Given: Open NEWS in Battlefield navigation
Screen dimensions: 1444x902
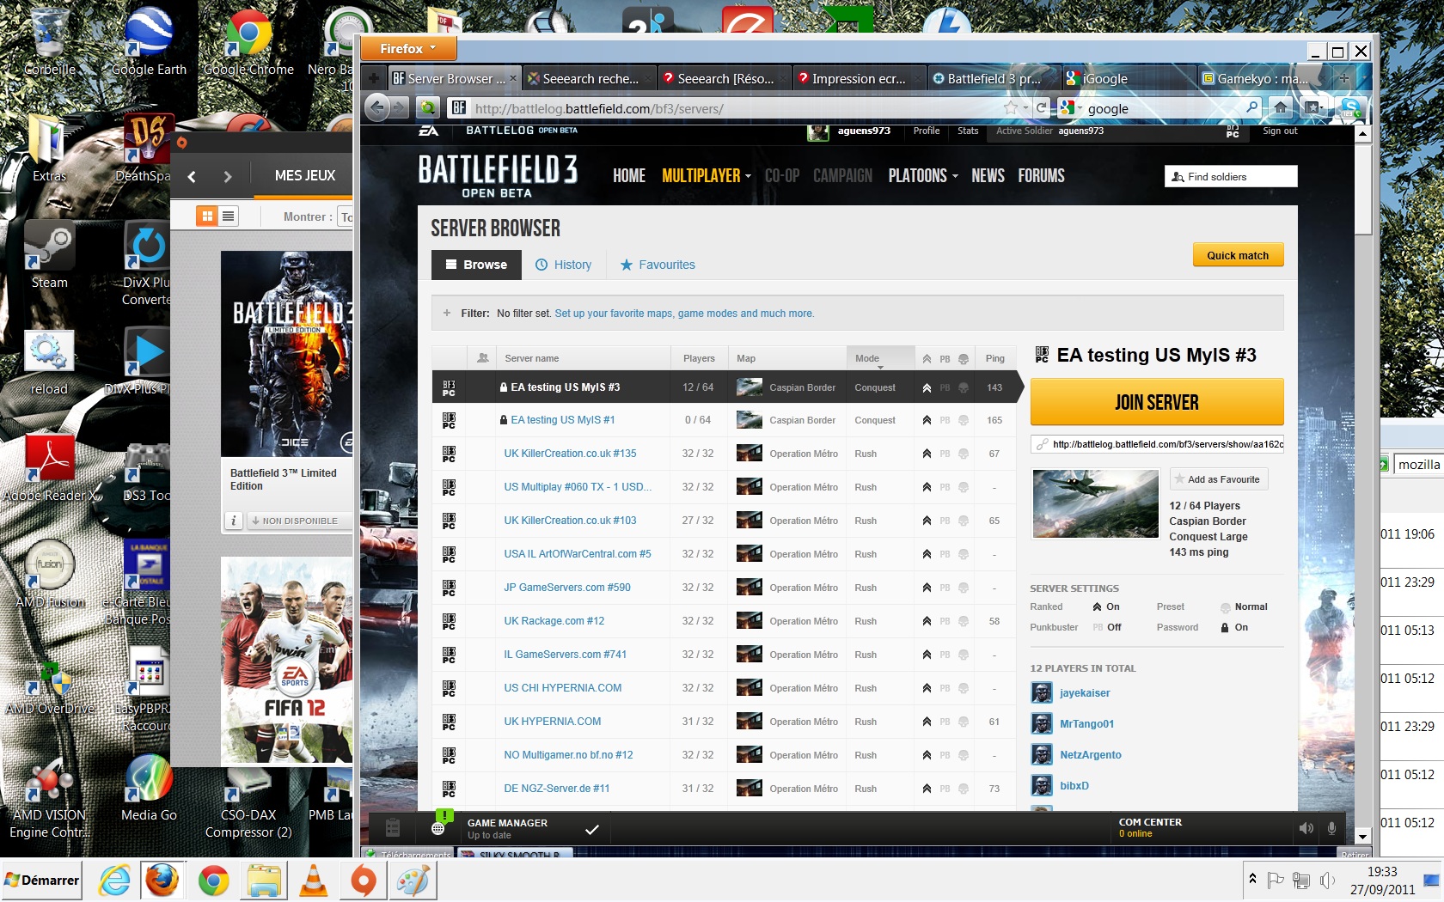Looking at the screenshot, I should pyautogui.click(x=988, y=175).
